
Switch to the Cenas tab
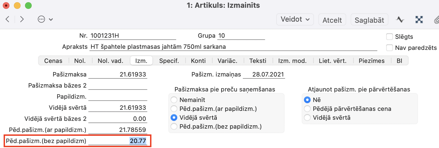click(x=53, y=61)
